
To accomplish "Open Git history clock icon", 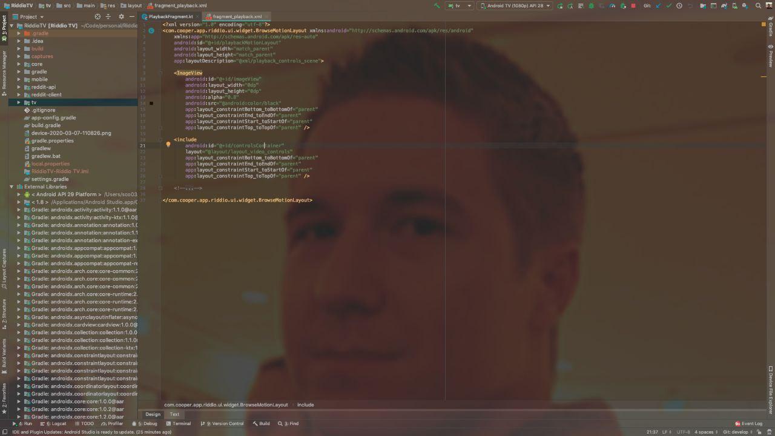I will click(679, 5).
